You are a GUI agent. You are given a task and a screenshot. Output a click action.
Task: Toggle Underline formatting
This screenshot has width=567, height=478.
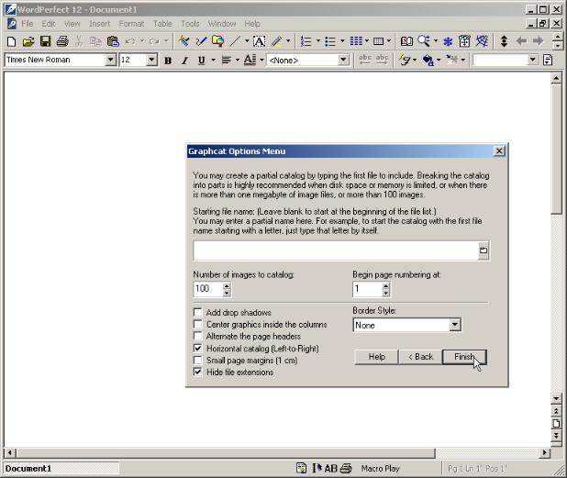coord(202,61)
